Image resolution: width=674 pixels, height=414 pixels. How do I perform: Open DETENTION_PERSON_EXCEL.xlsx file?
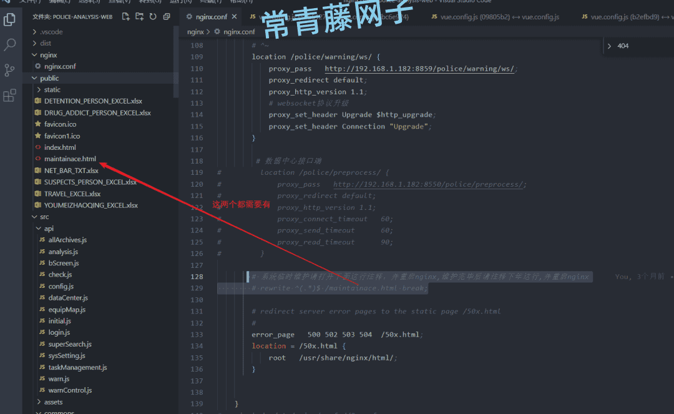[93, 101]
